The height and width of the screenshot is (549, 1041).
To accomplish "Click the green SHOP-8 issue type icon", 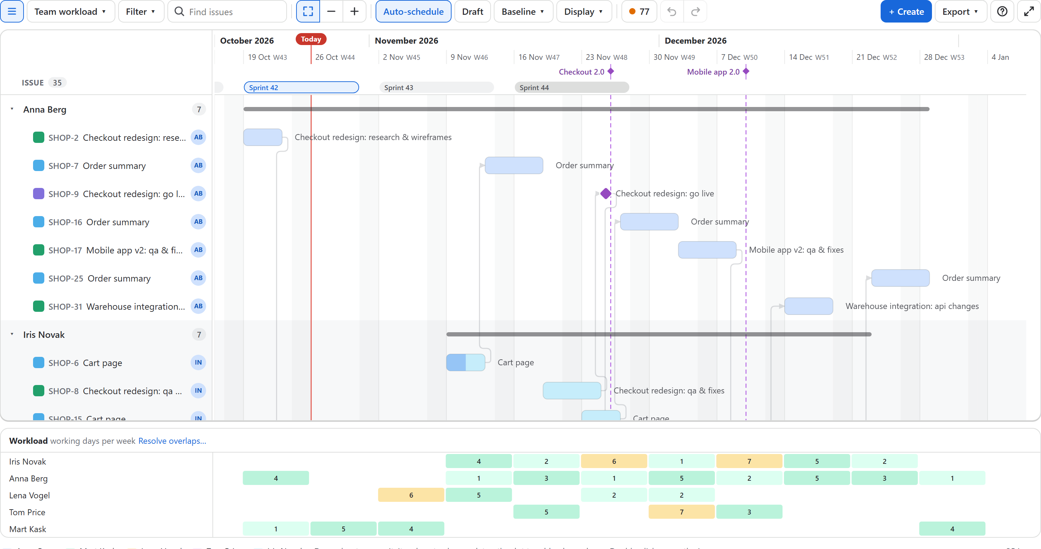I will click(x=38, y=391).
